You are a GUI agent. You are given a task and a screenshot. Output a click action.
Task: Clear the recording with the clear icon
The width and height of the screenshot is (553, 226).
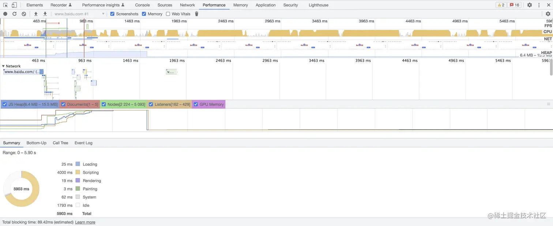click(x=24, y=14)
